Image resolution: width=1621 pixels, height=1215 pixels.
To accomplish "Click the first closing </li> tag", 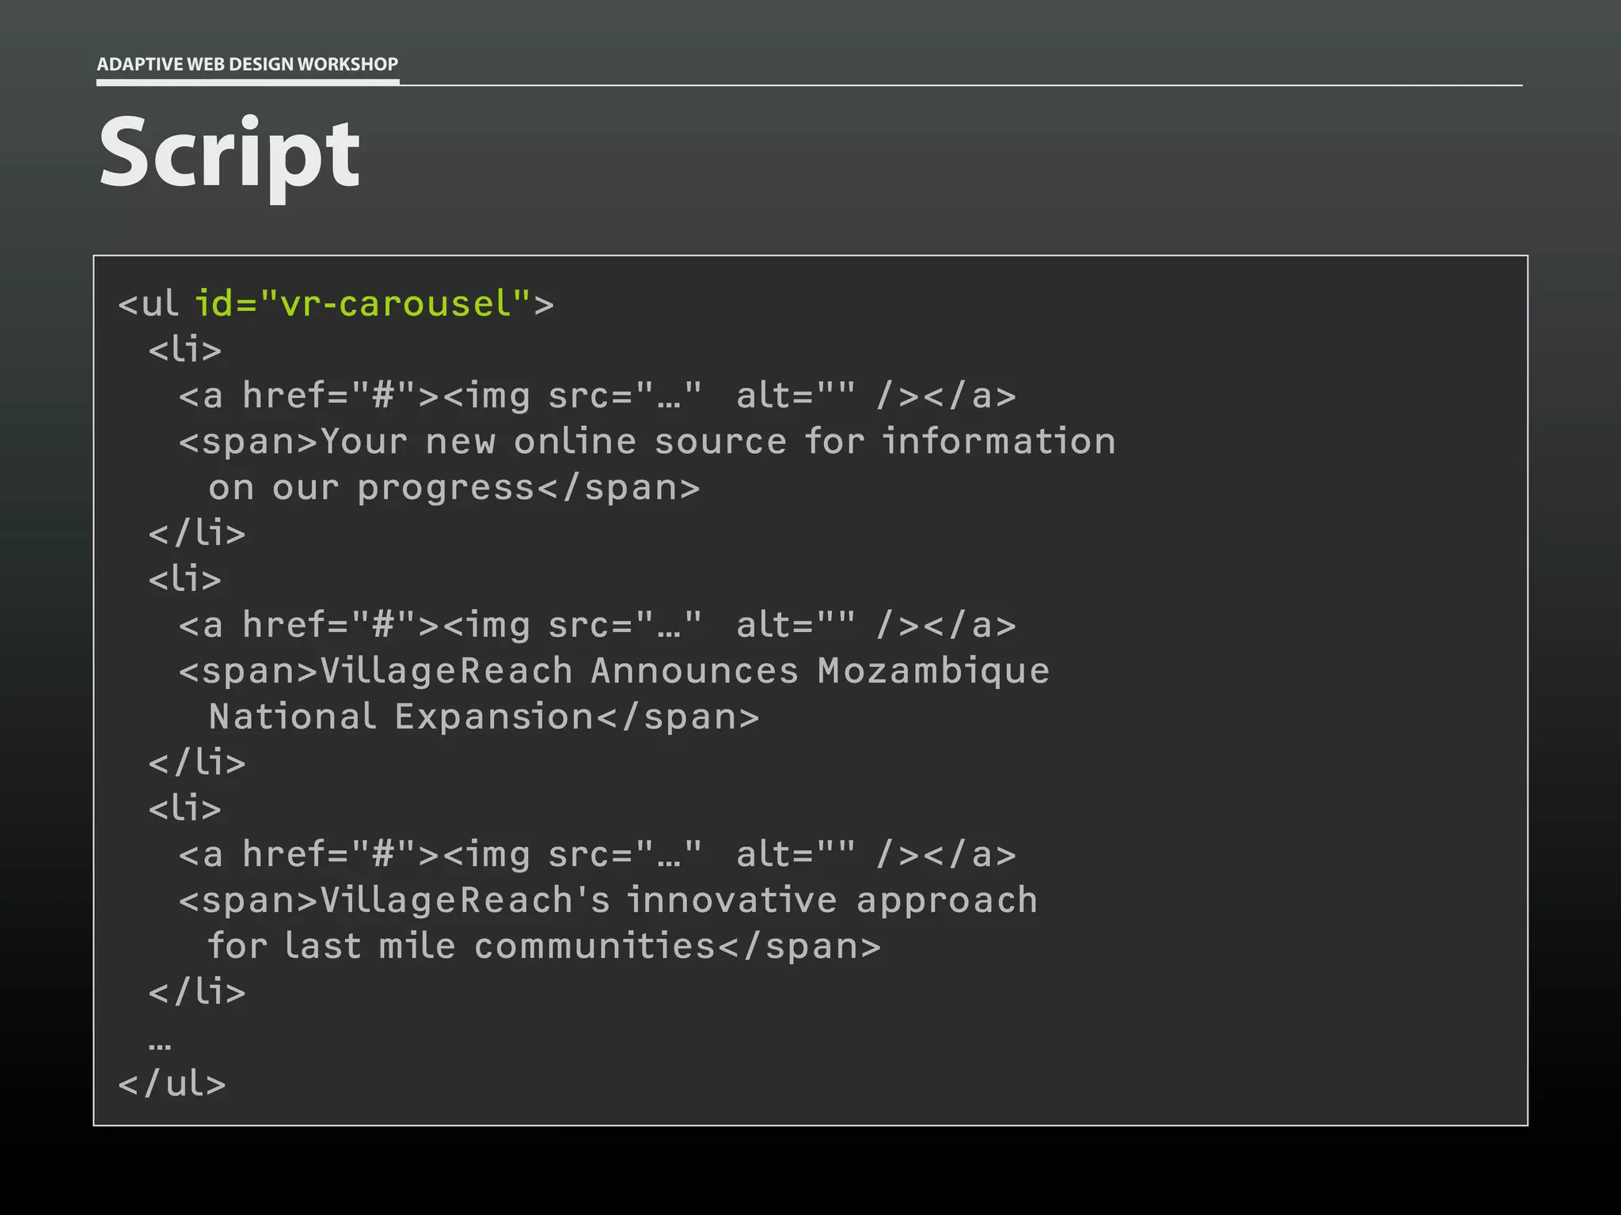I will point(196,533).
